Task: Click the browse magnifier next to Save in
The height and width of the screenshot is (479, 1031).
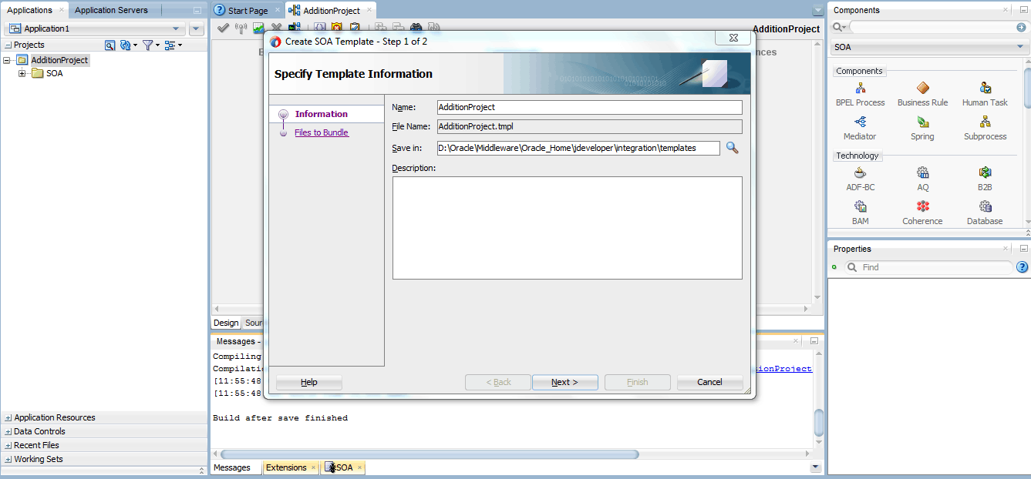Action: (733, 148)
